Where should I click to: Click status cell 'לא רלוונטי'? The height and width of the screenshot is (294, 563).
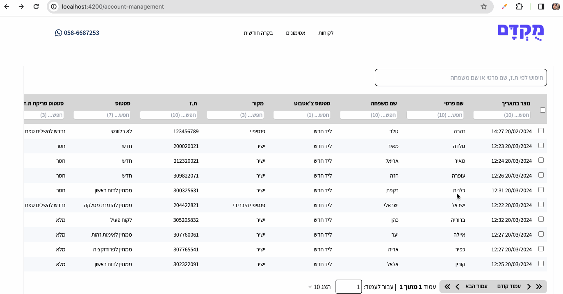pos(121,131)
